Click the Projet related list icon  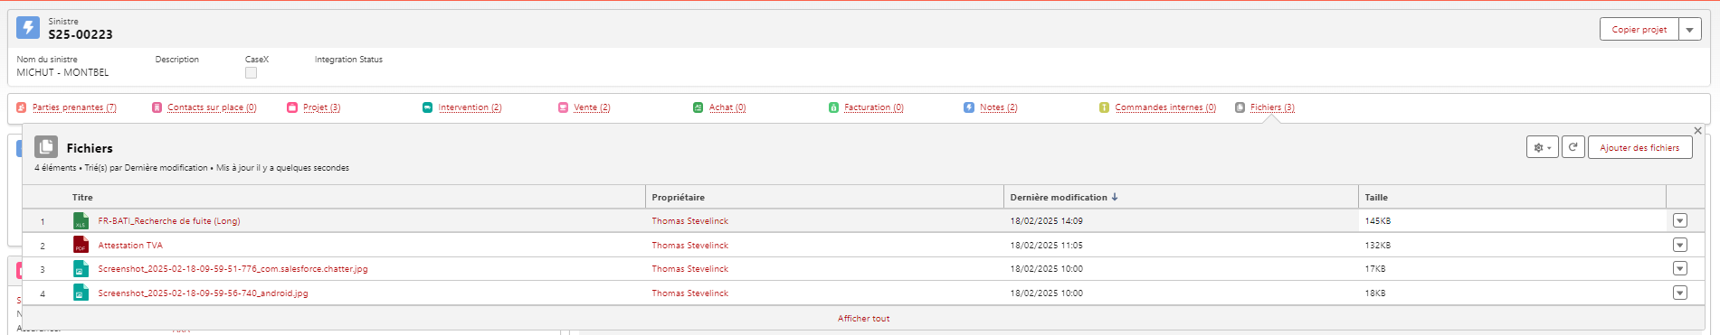(x=292, y=107)
